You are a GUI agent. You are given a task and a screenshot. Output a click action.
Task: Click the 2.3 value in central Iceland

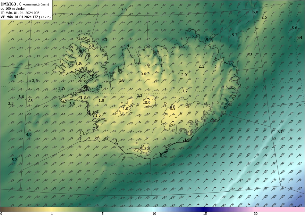click(139, 96)
